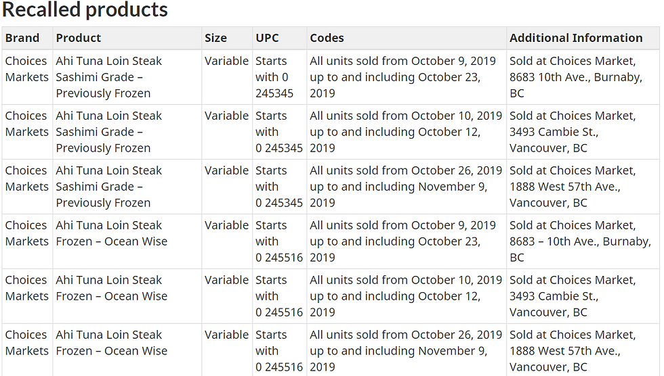Click the first row's UPC 0 245345 cell
The width and height of the screenshot is (664, 376).
click(x=274, y=77)
